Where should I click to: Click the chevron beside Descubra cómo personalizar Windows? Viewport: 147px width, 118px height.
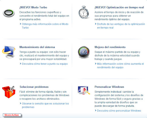pos(96,110)
